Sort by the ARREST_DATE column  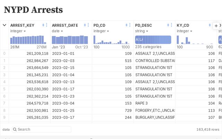pyautogui.click(x=85, y=25)
